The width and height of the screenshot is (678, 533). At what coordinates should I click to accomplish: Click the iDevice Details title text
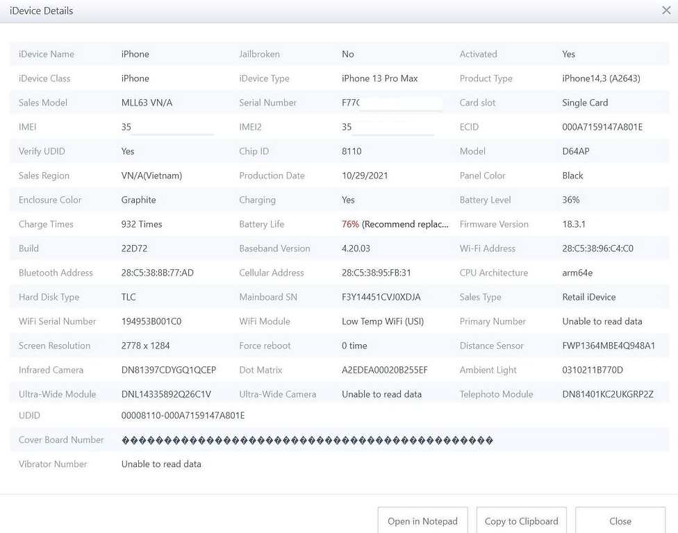(42, 11)
